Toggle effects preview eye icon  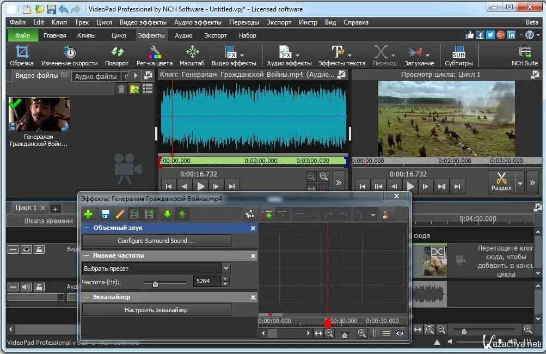click(x=400, y=333)
